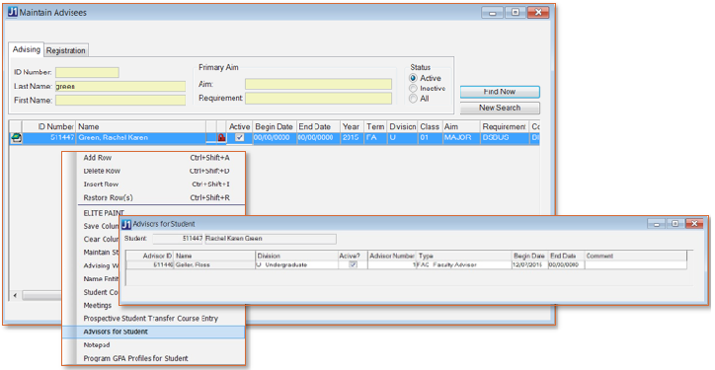Click the J1 icon in Advisors for Student title bar
Image resolution: width=715 pixels, height=370 pixels.
(126, 224)
